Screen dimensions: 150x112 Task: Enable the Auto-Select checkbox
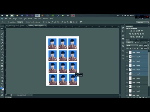[x=8, y=22]
